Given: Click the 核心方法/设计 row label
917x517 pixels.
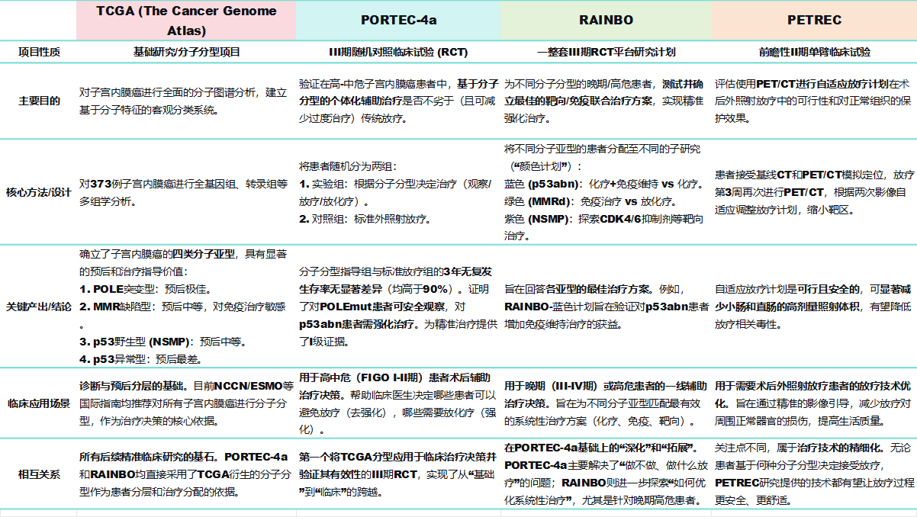Looking at the screenshot, I should [39, 192].
